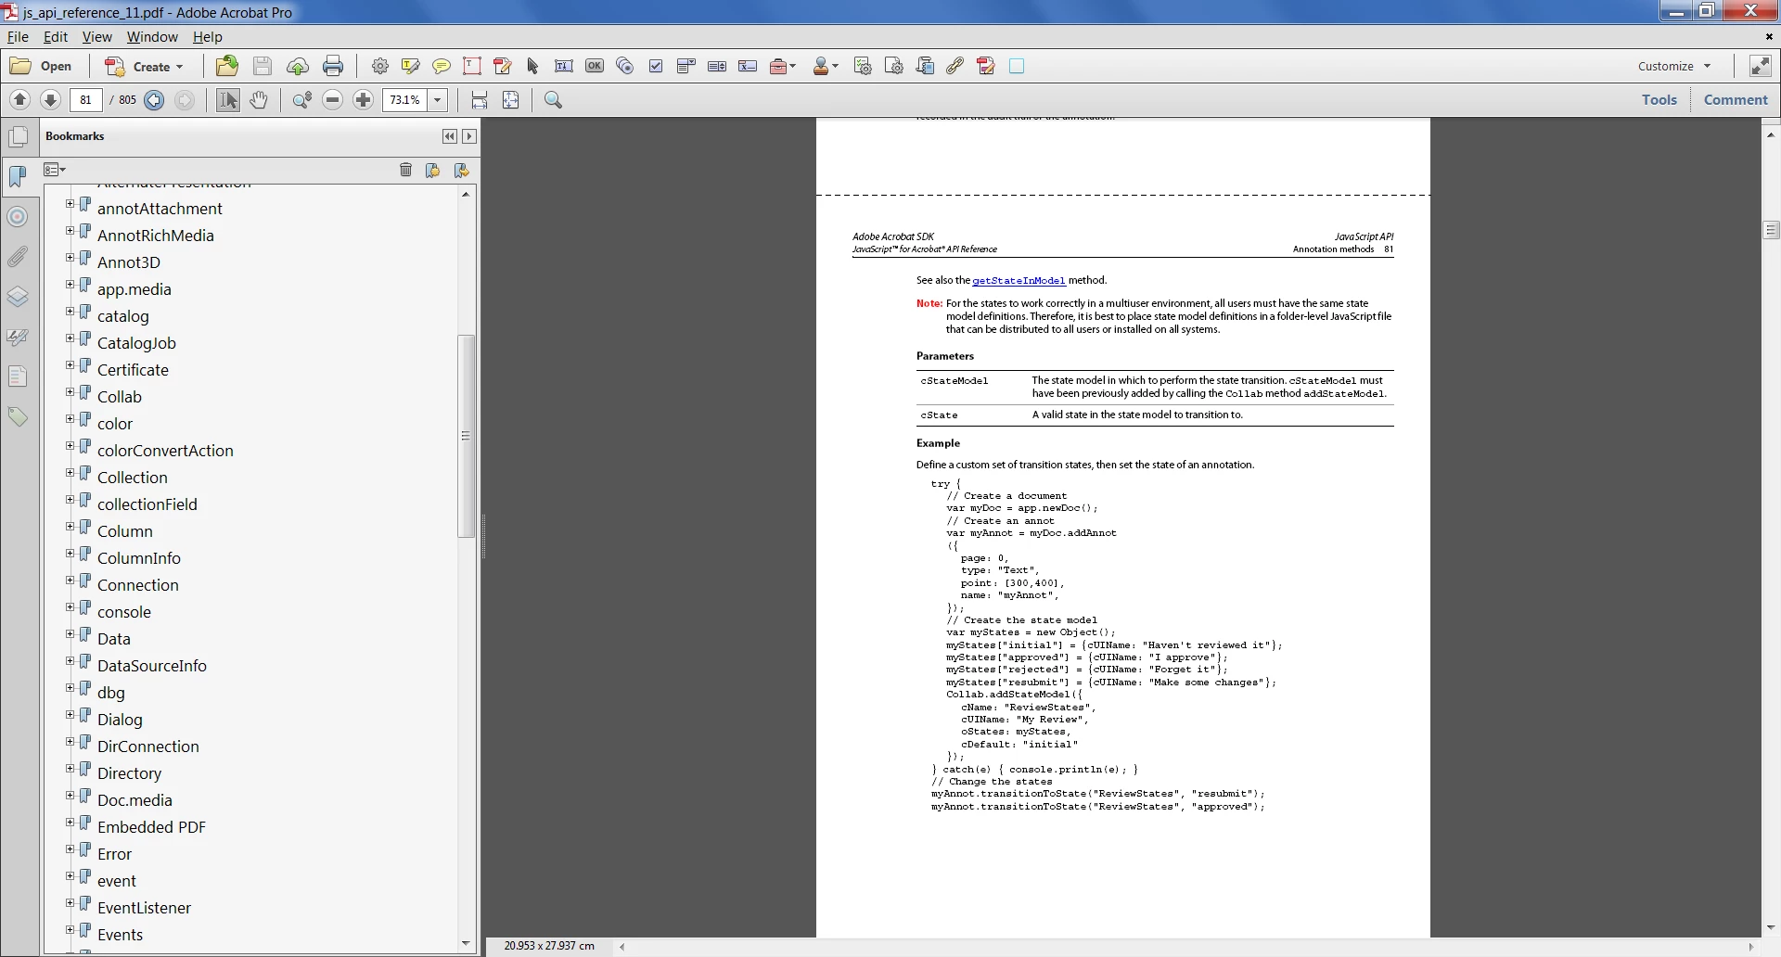Add a Radio Button form tool
This screenshot has width=1781, height=957.
(x=625, y=66)
